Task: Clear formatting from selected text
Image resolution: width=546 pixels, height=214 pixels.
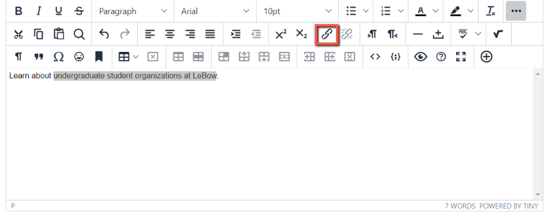Action: click(x=491, y=11)
